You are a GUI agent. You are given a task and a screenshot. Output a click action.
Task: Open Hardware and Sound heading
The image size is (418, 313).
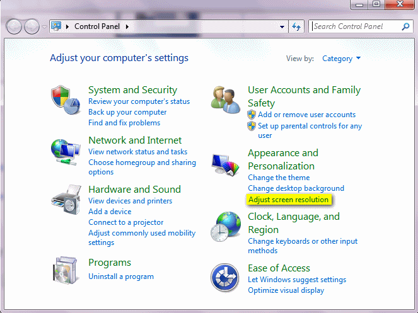(x=135, y=190)
